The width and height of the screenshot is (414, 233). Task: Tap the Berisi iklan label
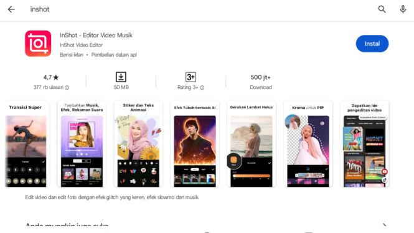tap(72, 55)
